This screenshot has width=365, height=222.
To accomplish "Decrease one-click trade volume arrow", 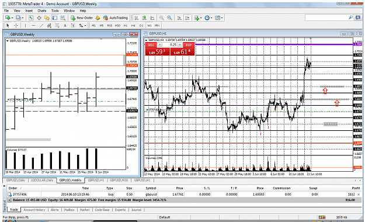I will (x=159, y=45).
